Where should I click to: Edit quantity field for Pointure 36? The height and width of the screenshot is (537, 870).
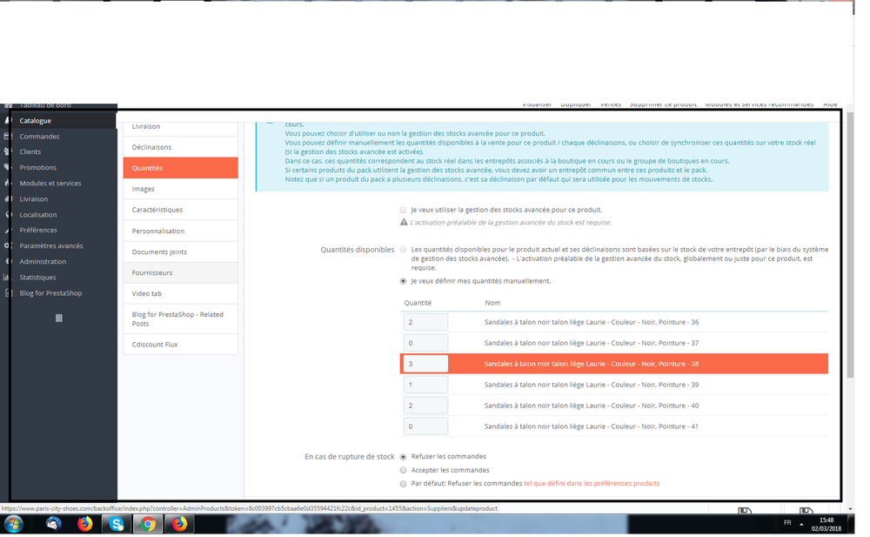(x=425, y=322)
